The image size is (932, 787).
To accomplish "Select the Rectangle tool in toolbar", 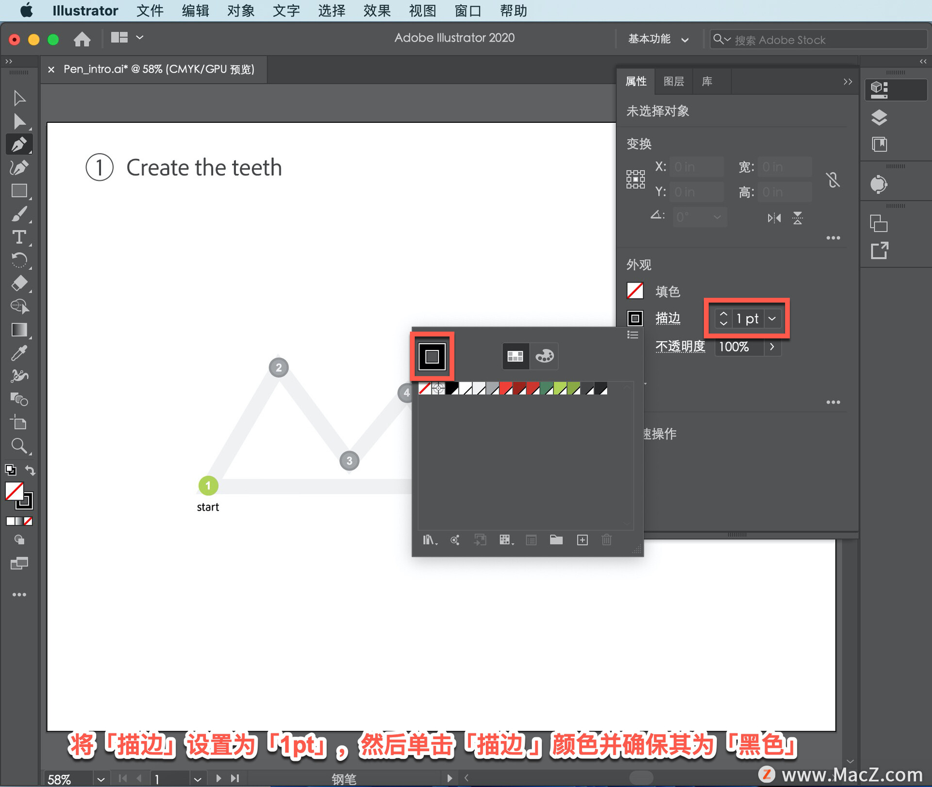I will click(19, 191).
